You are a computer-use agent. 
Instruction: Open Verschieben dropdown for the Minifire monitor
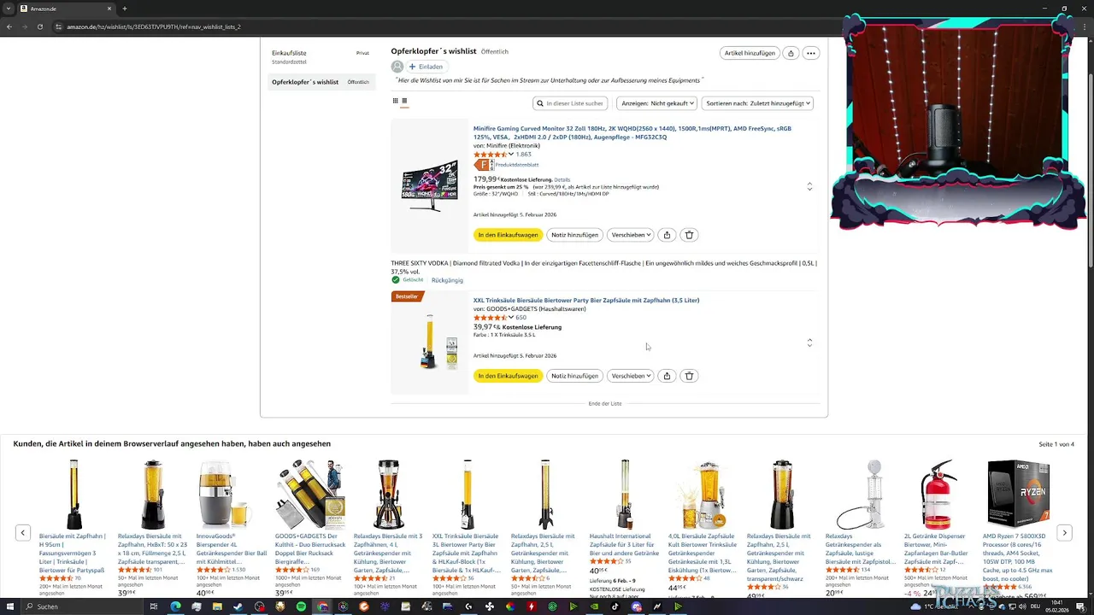point(631,235)
